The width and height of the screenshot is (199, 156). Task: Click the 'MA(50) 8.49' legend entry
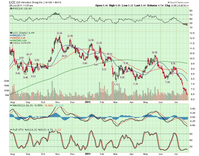19,38
